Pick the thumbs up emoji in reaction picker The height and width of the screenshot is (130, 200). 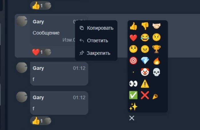133,26
